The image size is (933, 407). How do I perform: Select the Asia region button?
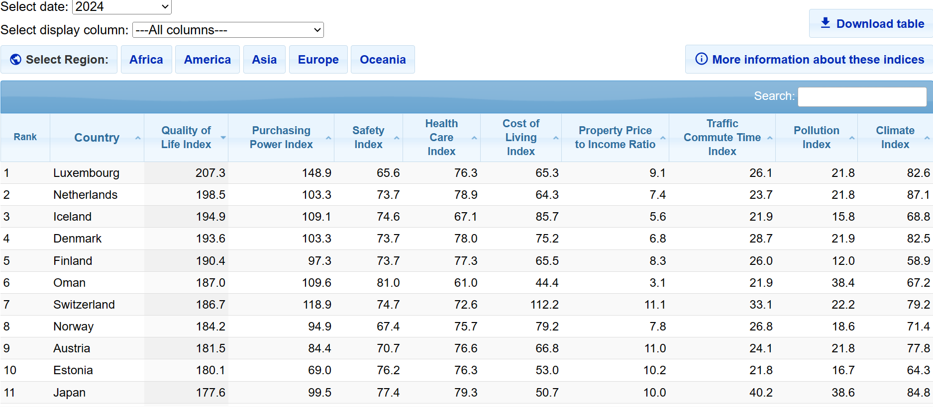(x=264, y=60)
